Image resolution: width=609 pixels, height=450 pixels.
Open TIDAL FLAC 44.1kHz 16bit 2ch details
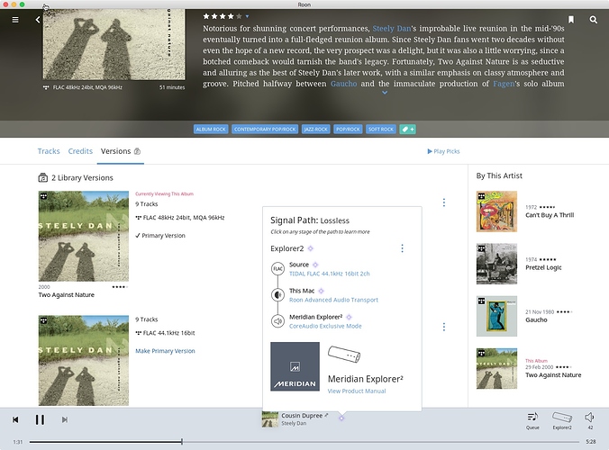pos(330,274)
